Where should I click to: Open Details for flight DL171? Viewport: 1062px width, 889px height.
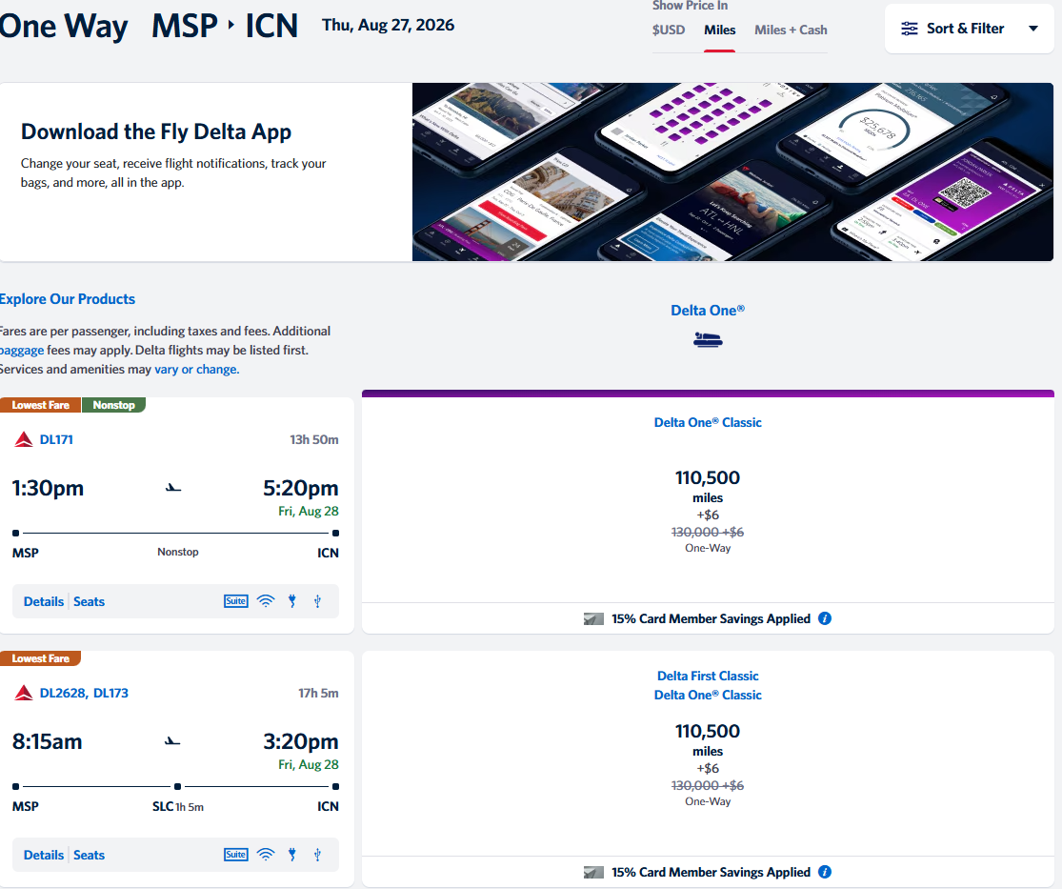pos(44,601)
